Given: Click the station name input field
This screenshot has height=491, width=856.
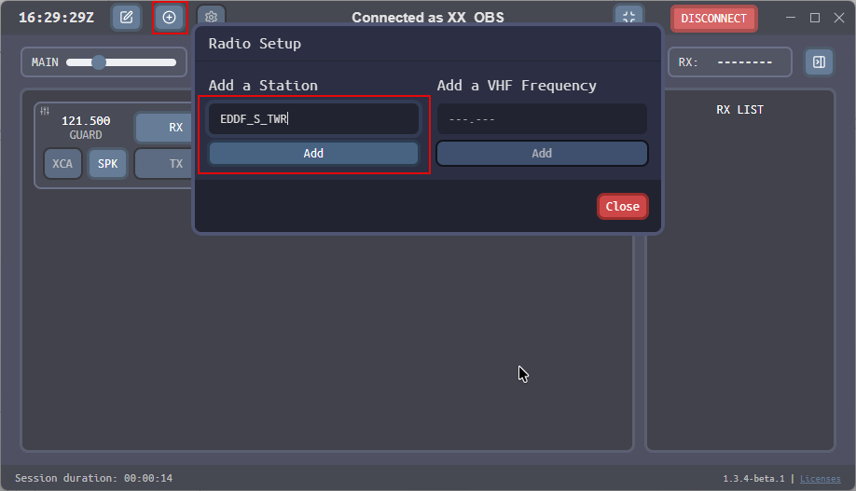Looking at the screenshot, I should (313, 119).
